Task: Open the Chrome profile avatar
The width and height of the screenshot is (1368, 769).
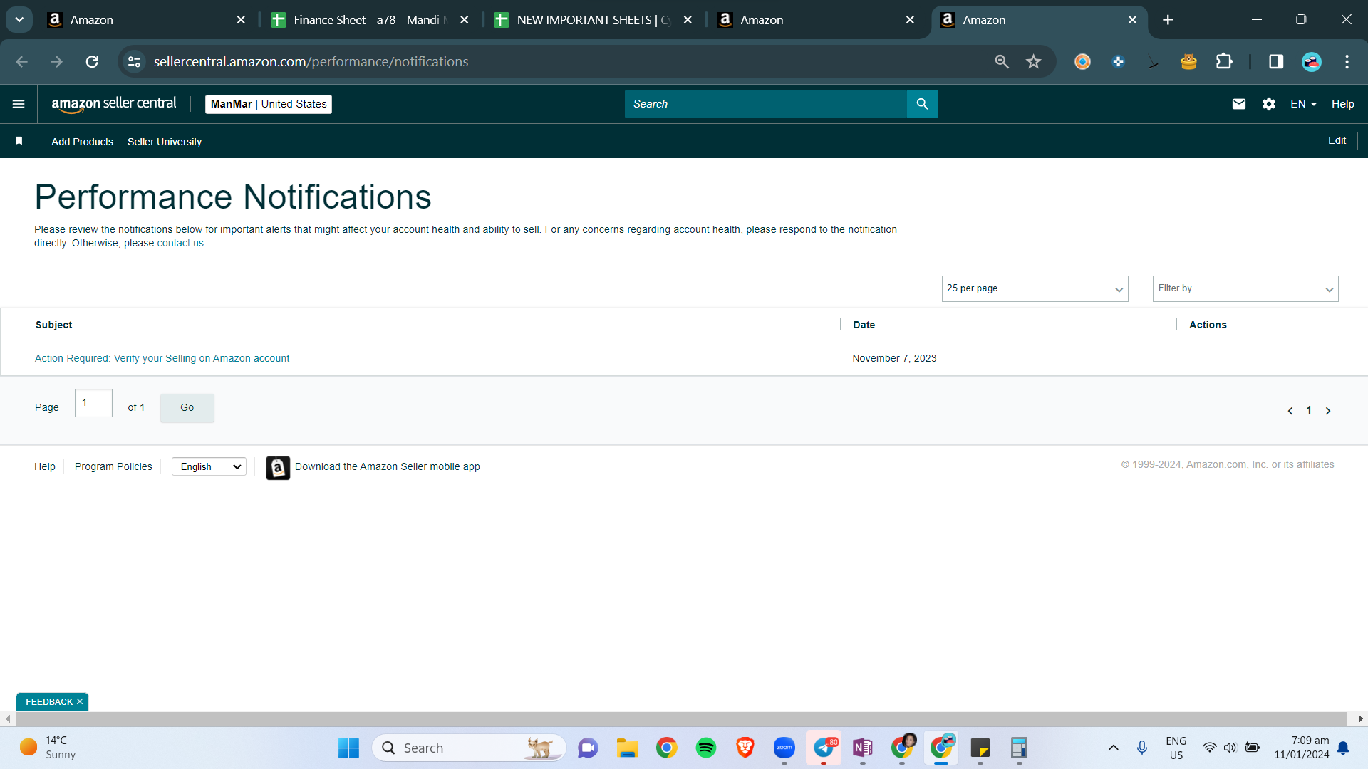Action: point(1312,62)
